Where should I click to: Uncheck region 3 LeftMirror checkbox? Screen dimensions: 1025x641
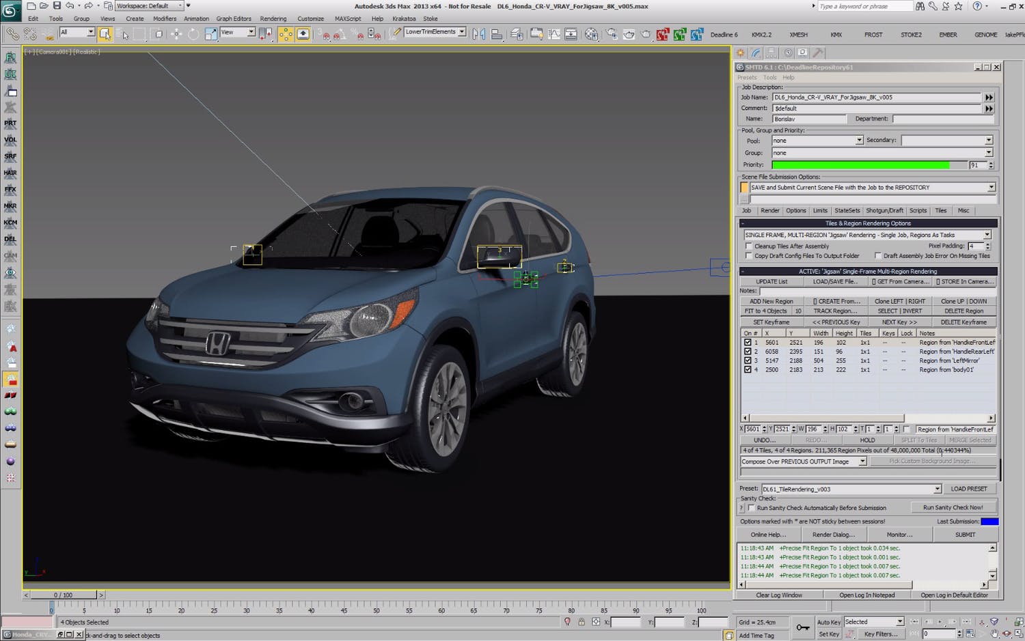(748, 360)
